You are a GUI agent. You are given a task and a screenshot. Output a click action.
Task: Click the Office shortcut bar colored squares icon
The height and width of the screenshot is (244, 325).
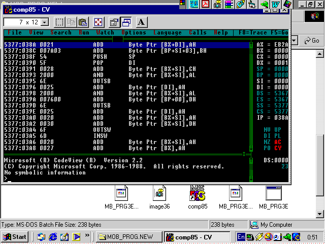(x=182, y=3)
